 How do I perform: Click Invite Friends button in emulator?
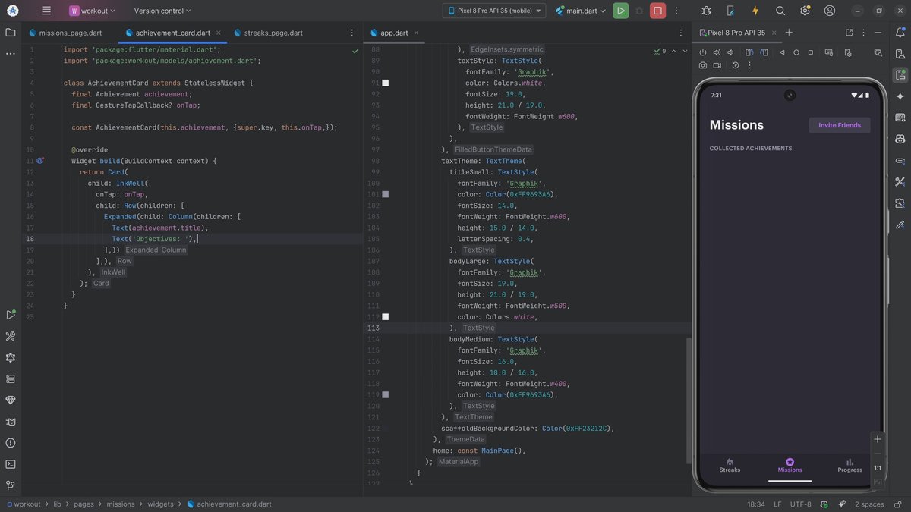(839, 125)
